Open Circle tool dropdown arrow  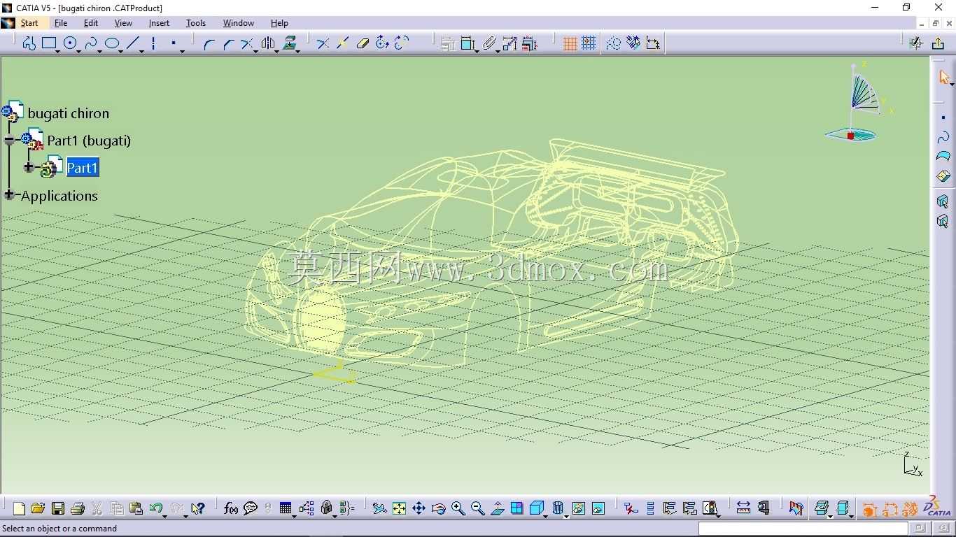click(x=80, y=50)
